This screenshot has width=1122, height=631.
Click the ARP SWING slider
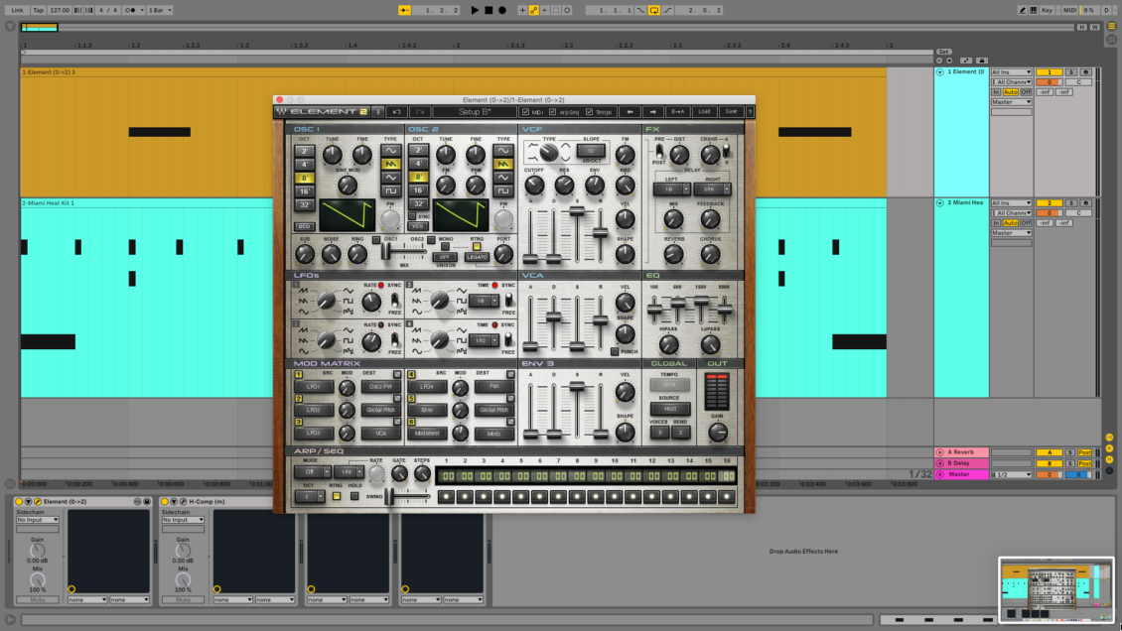click(x=408, y=496)
